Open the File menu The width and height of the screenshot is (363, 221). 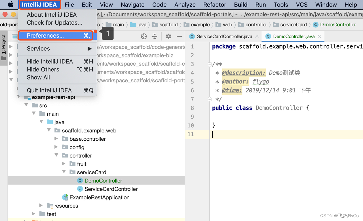[69, 5]
